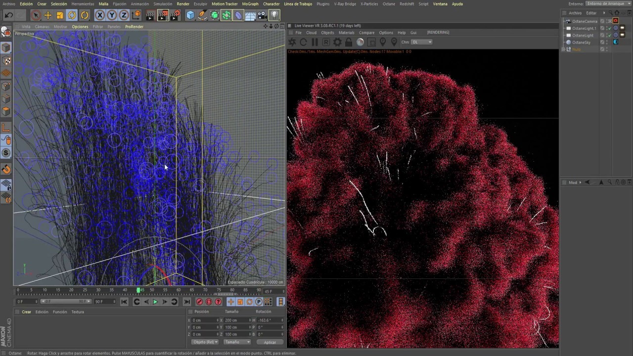Open the Chn DL channel dropdown
This screenshot has height=356, width=633.
coord(422,42)
